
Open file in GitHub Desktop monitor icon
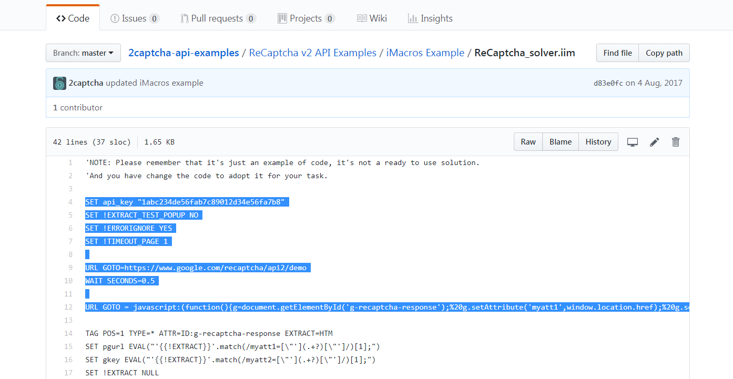point(633,142)
